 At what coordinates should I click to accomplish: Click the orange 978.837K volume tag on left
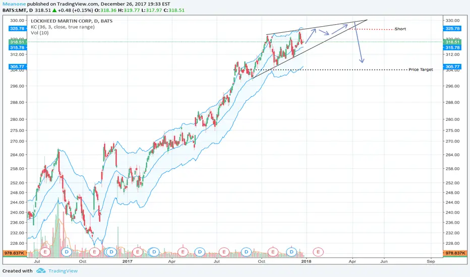click(x=14, y=253)
